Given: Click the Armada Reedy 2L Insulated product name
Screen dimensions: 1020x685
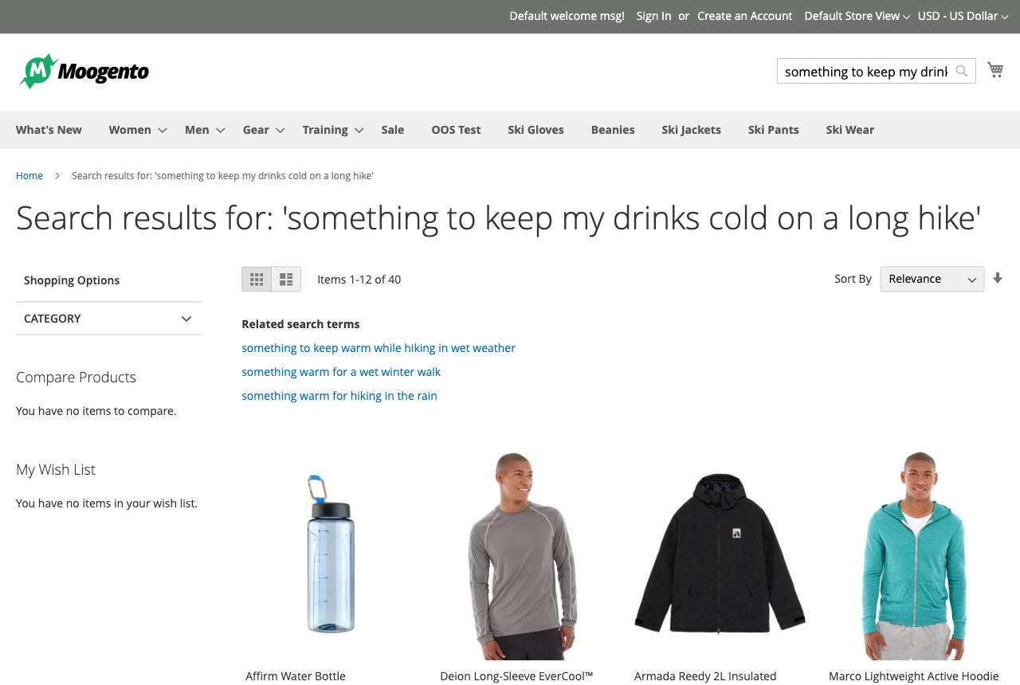Looking at the screenshot, I should 705,676.
